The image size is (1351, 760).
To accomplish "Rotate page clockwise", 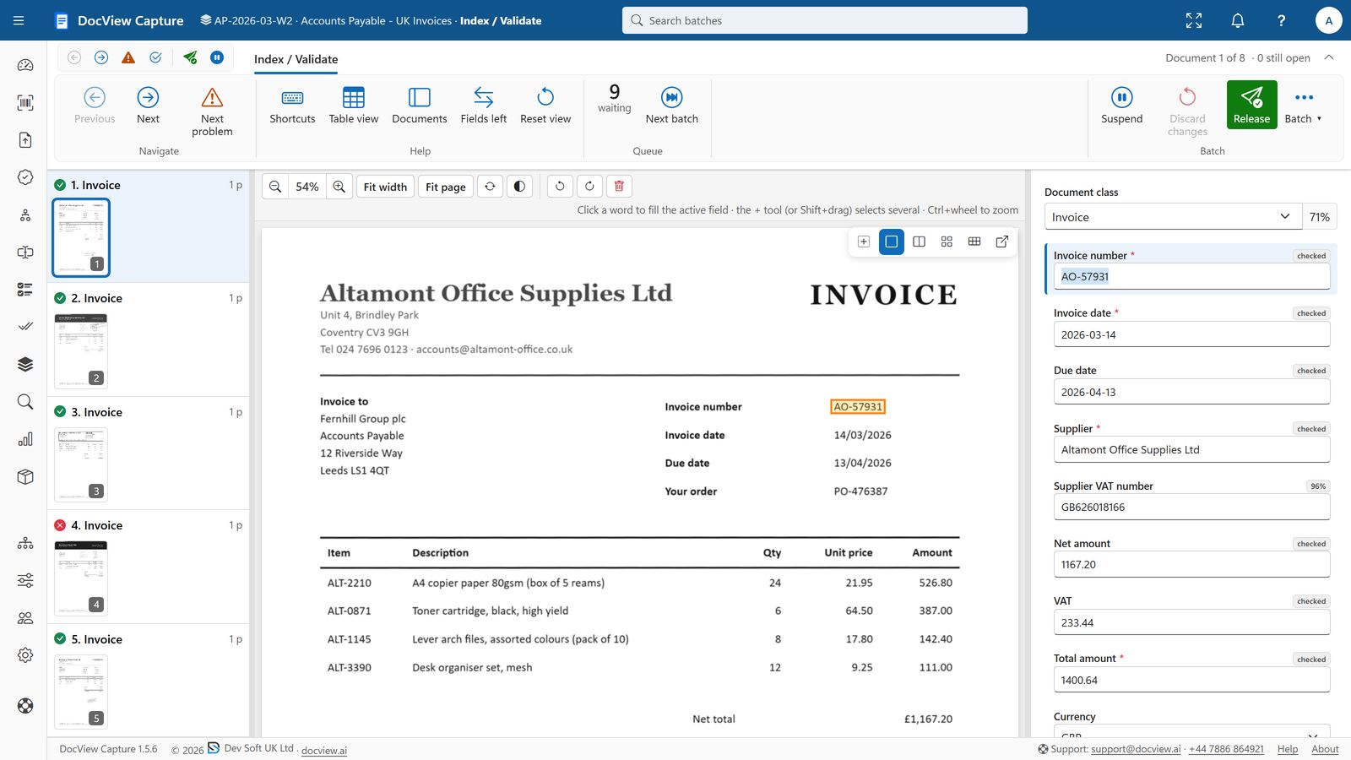I will 589,186.
